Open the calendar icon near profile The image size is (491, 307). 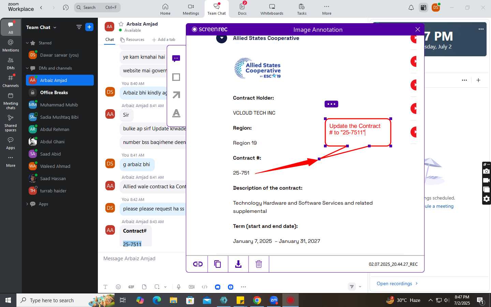423,8
